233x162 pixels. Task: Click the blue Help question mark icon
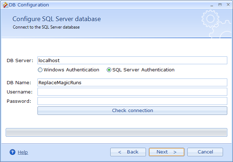point(12,152)
